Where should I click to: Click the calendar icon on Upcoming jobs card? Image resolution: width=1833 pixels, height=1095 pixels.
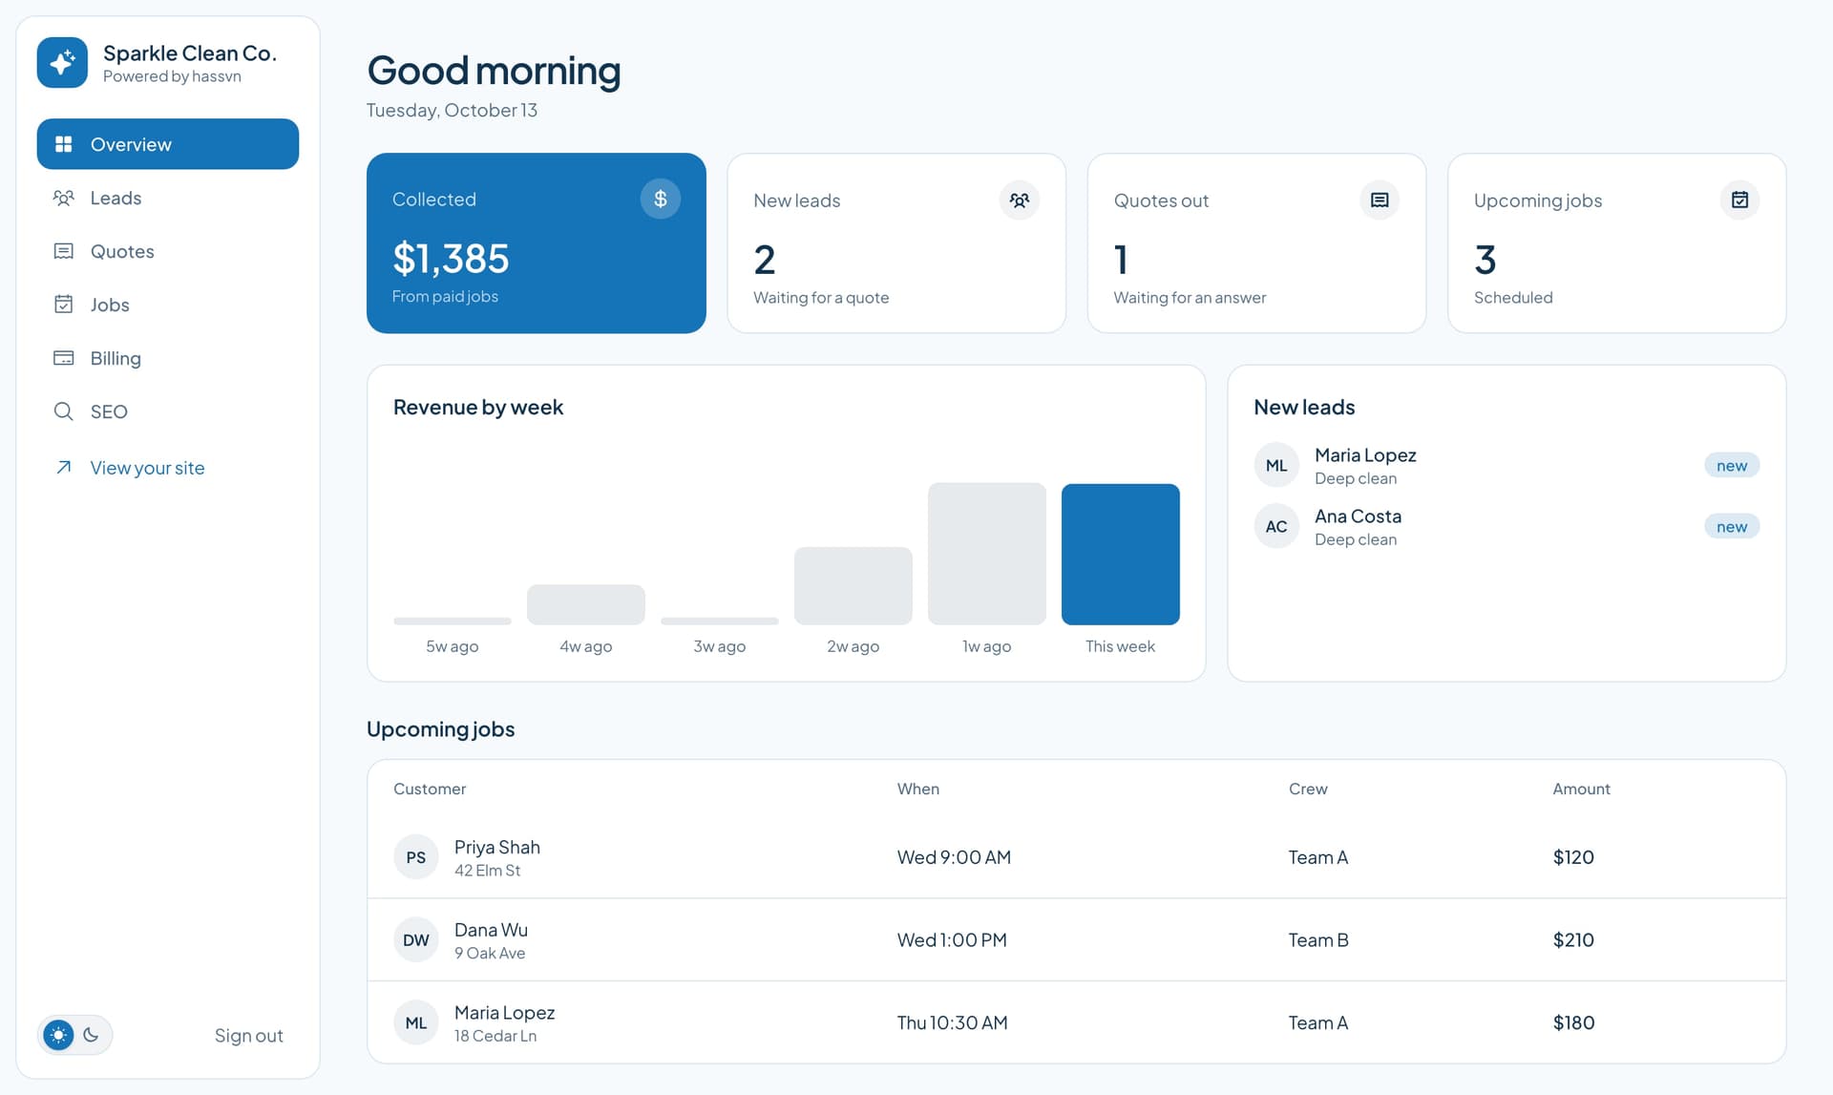[1740, 200]
